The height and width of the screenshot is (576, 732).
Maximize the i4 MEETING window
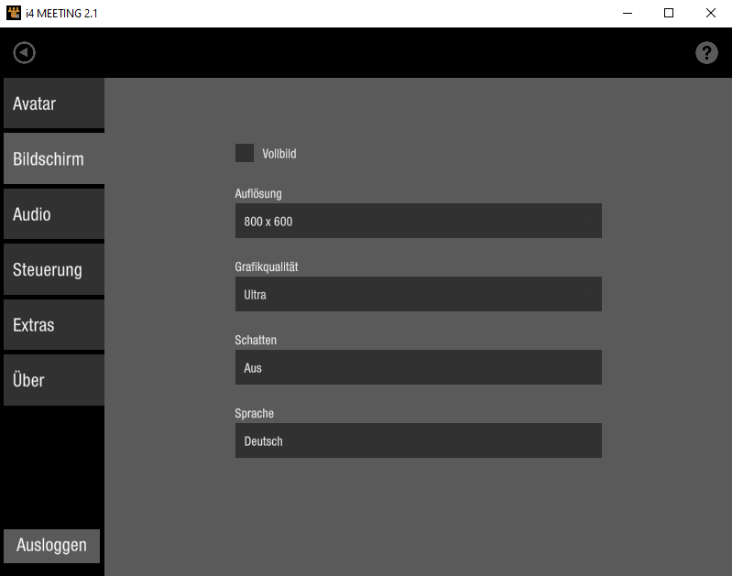coord(669,13)
